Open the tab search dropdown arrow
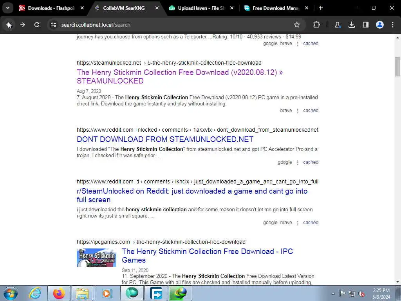The image size is (401, 301). tap(8, 8)
